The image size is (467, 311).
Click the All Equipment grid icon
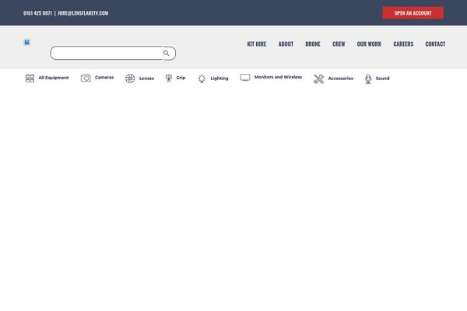click(x=30, y=79)
